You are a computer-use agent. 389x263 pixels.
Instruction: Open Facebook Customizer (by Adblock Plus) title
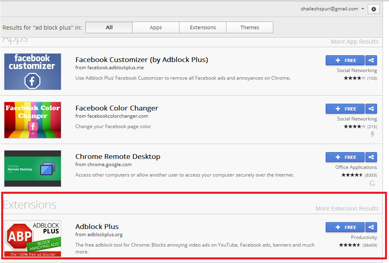coord(142,60)
